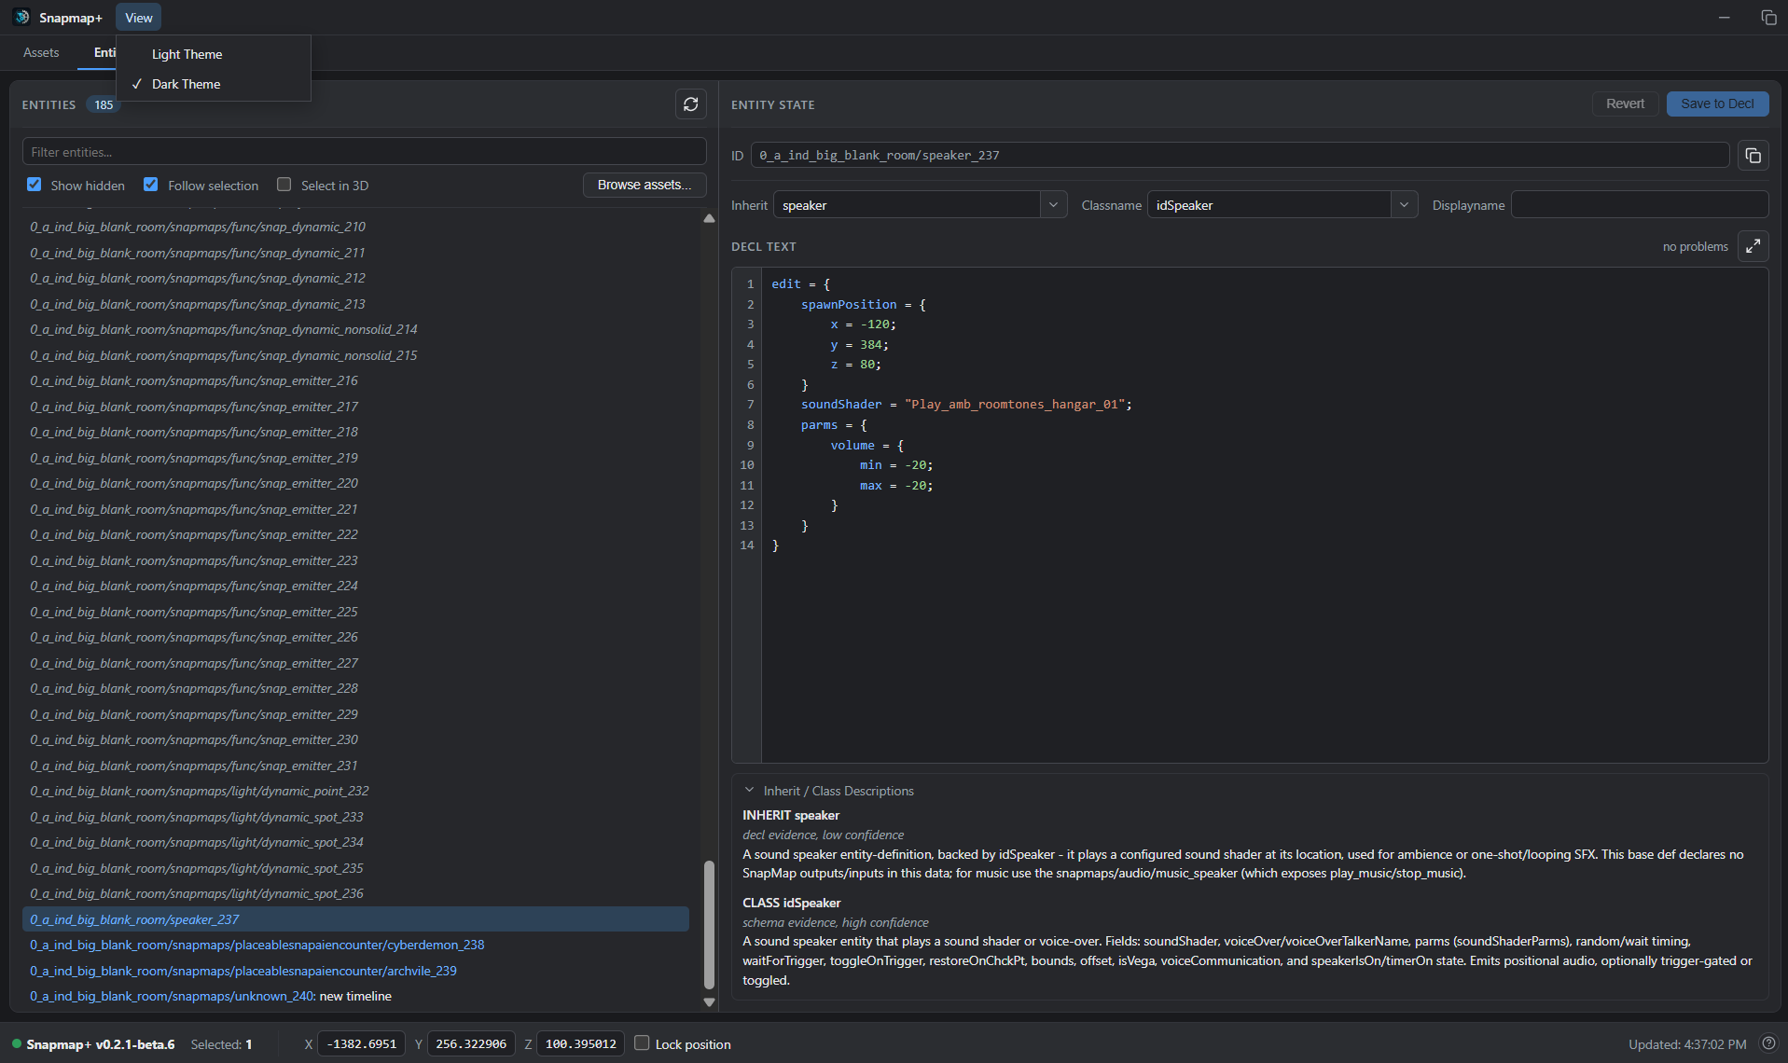This screenshot has width=1788, height=1063.
Task: Click the Filter entities search field
Action: point(364,152)
